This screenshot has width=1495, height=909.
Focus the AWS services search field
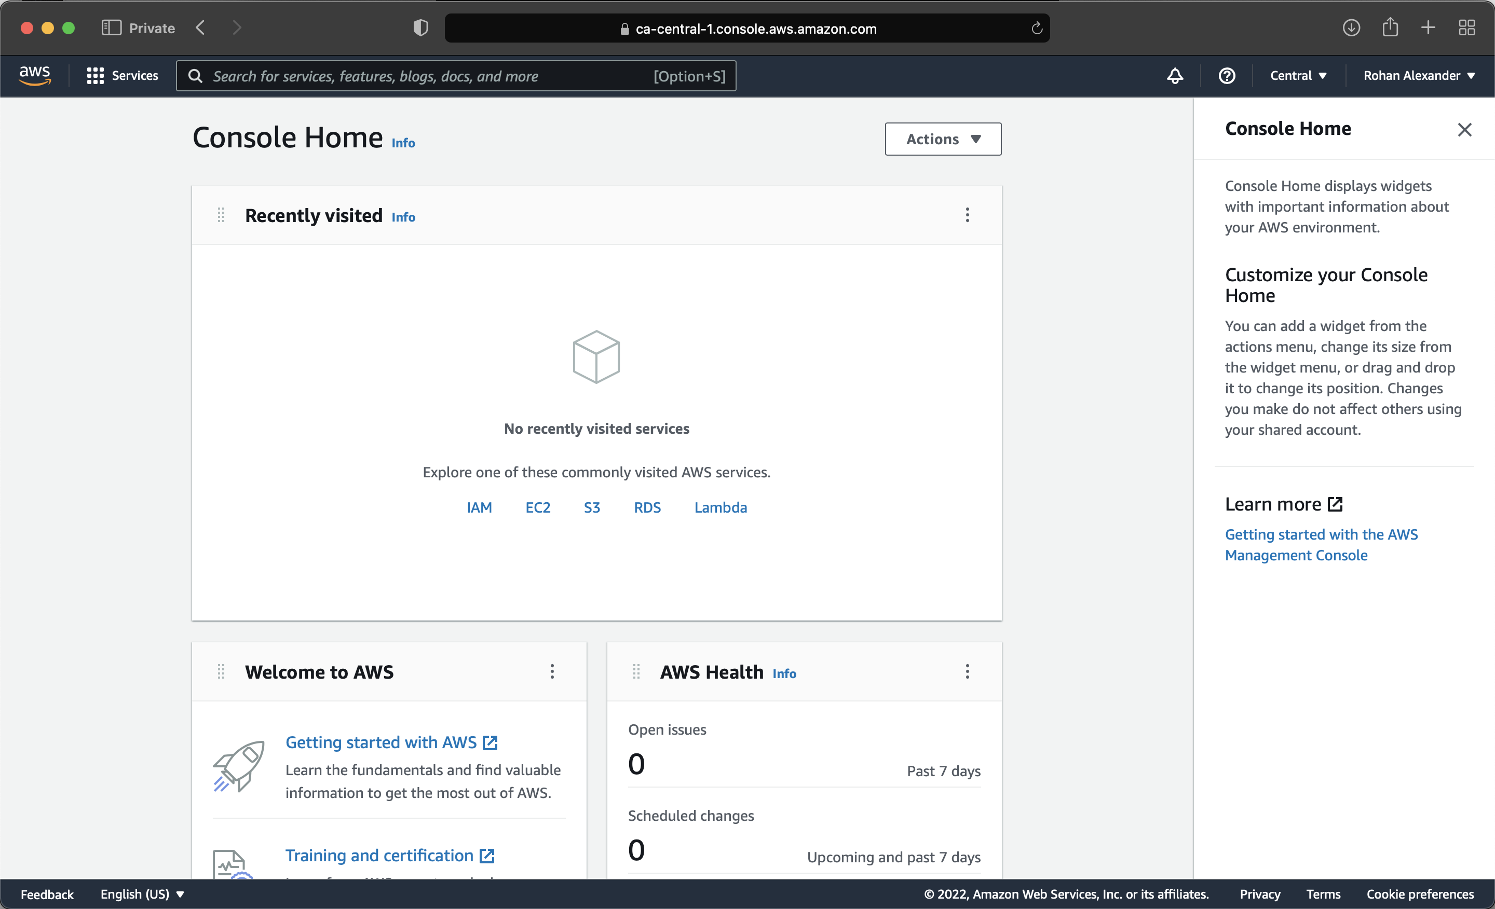(425, 76)
